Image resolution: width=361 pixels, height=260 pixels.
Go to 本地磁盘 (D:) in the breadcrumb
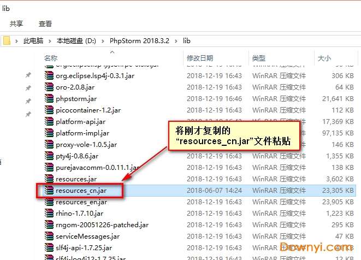(76, 41)
